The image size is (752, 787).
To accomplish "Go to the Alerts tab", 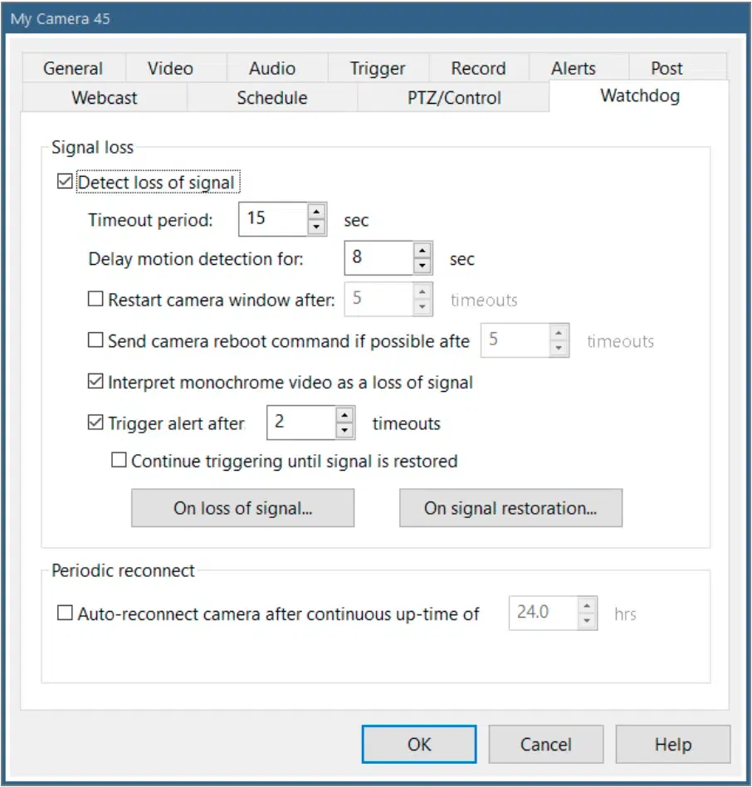I will [573, 68].
